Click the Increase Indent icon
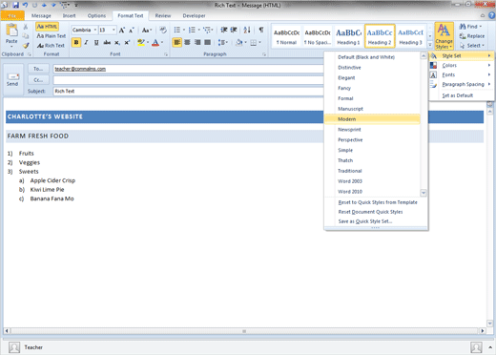Image resolution: width=496 pixels, height=355 pixels. pos(234,30)
